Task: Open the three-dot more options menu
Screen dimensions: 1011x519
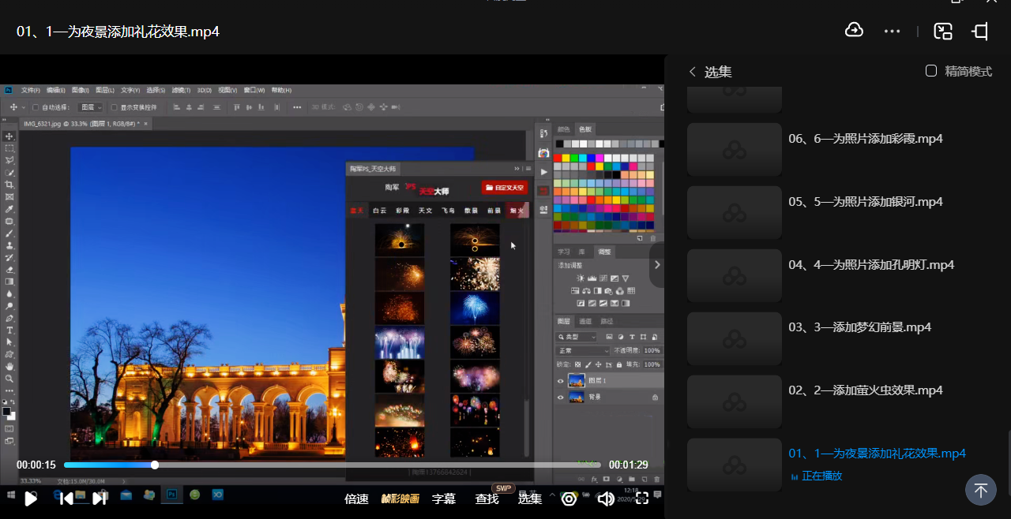Action: click(893, 31)
